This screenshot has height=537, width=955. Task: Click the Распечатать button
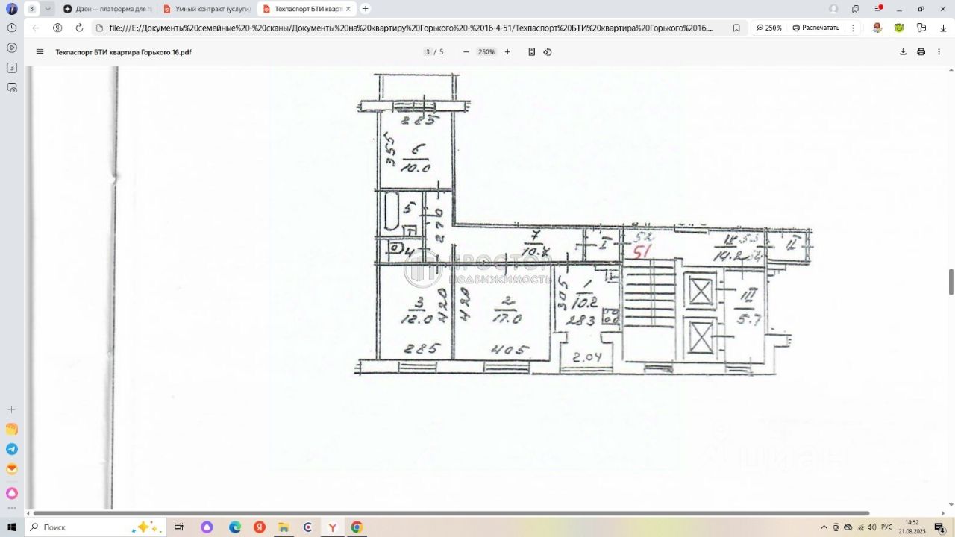click(815, 28)
